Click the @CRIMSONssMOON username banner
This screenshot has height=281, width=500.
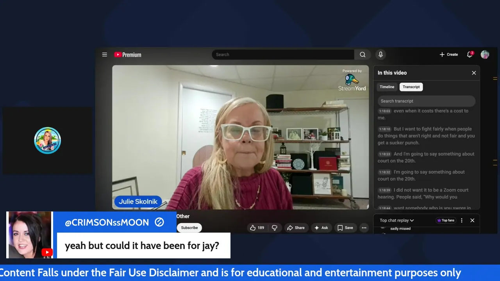(114, 222)
